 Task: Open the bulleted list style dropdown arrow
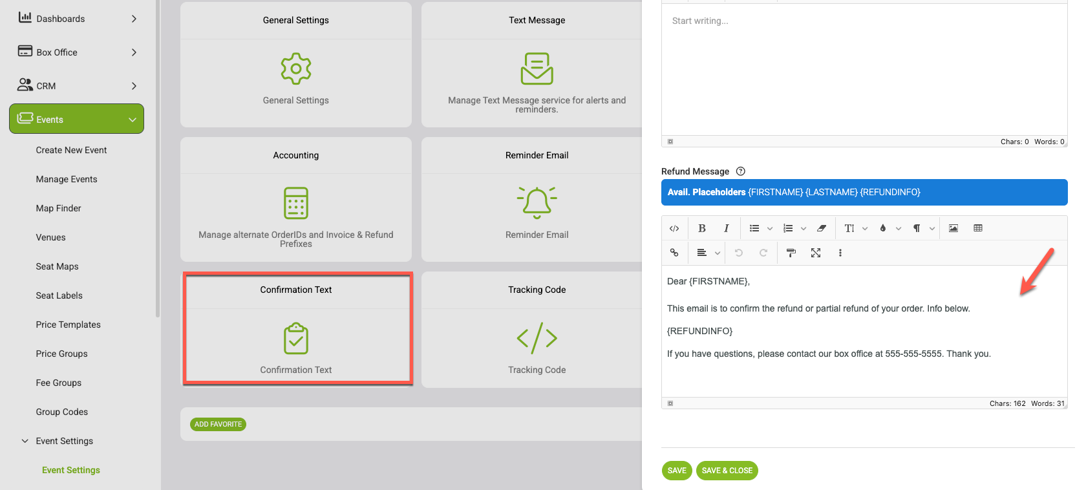pyautogui.click(x=770, y=228)
